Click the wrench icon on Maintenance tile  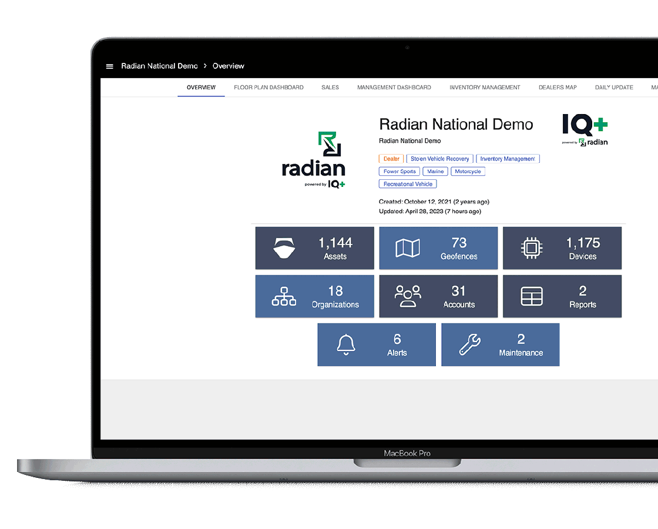(x=470, y=344)
